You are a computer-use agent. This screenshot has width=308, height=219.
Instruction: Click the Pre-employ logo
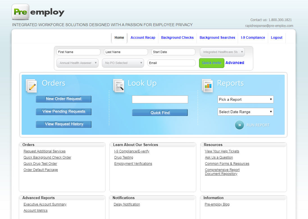coord(38,12)
